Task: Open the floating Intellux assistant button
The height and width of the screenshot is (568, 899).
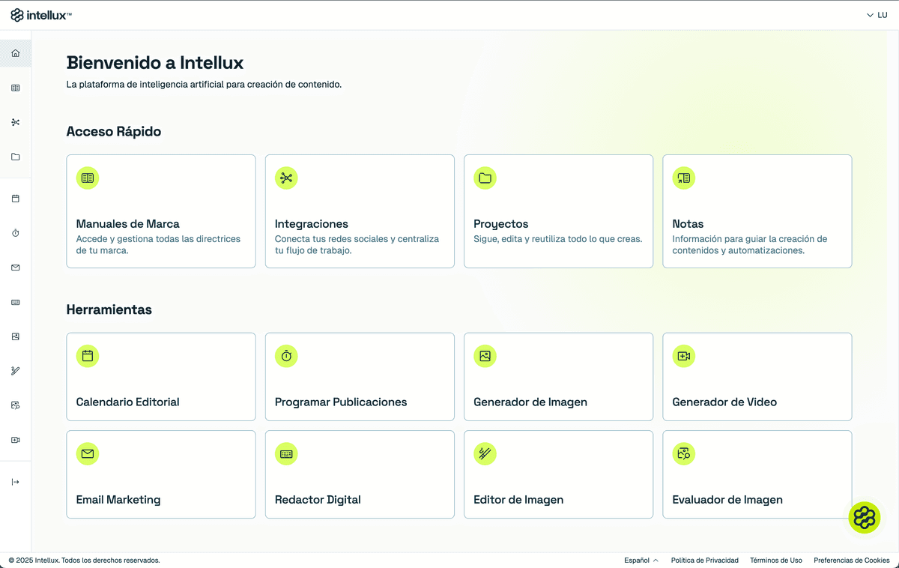Action: click(865, 517)
